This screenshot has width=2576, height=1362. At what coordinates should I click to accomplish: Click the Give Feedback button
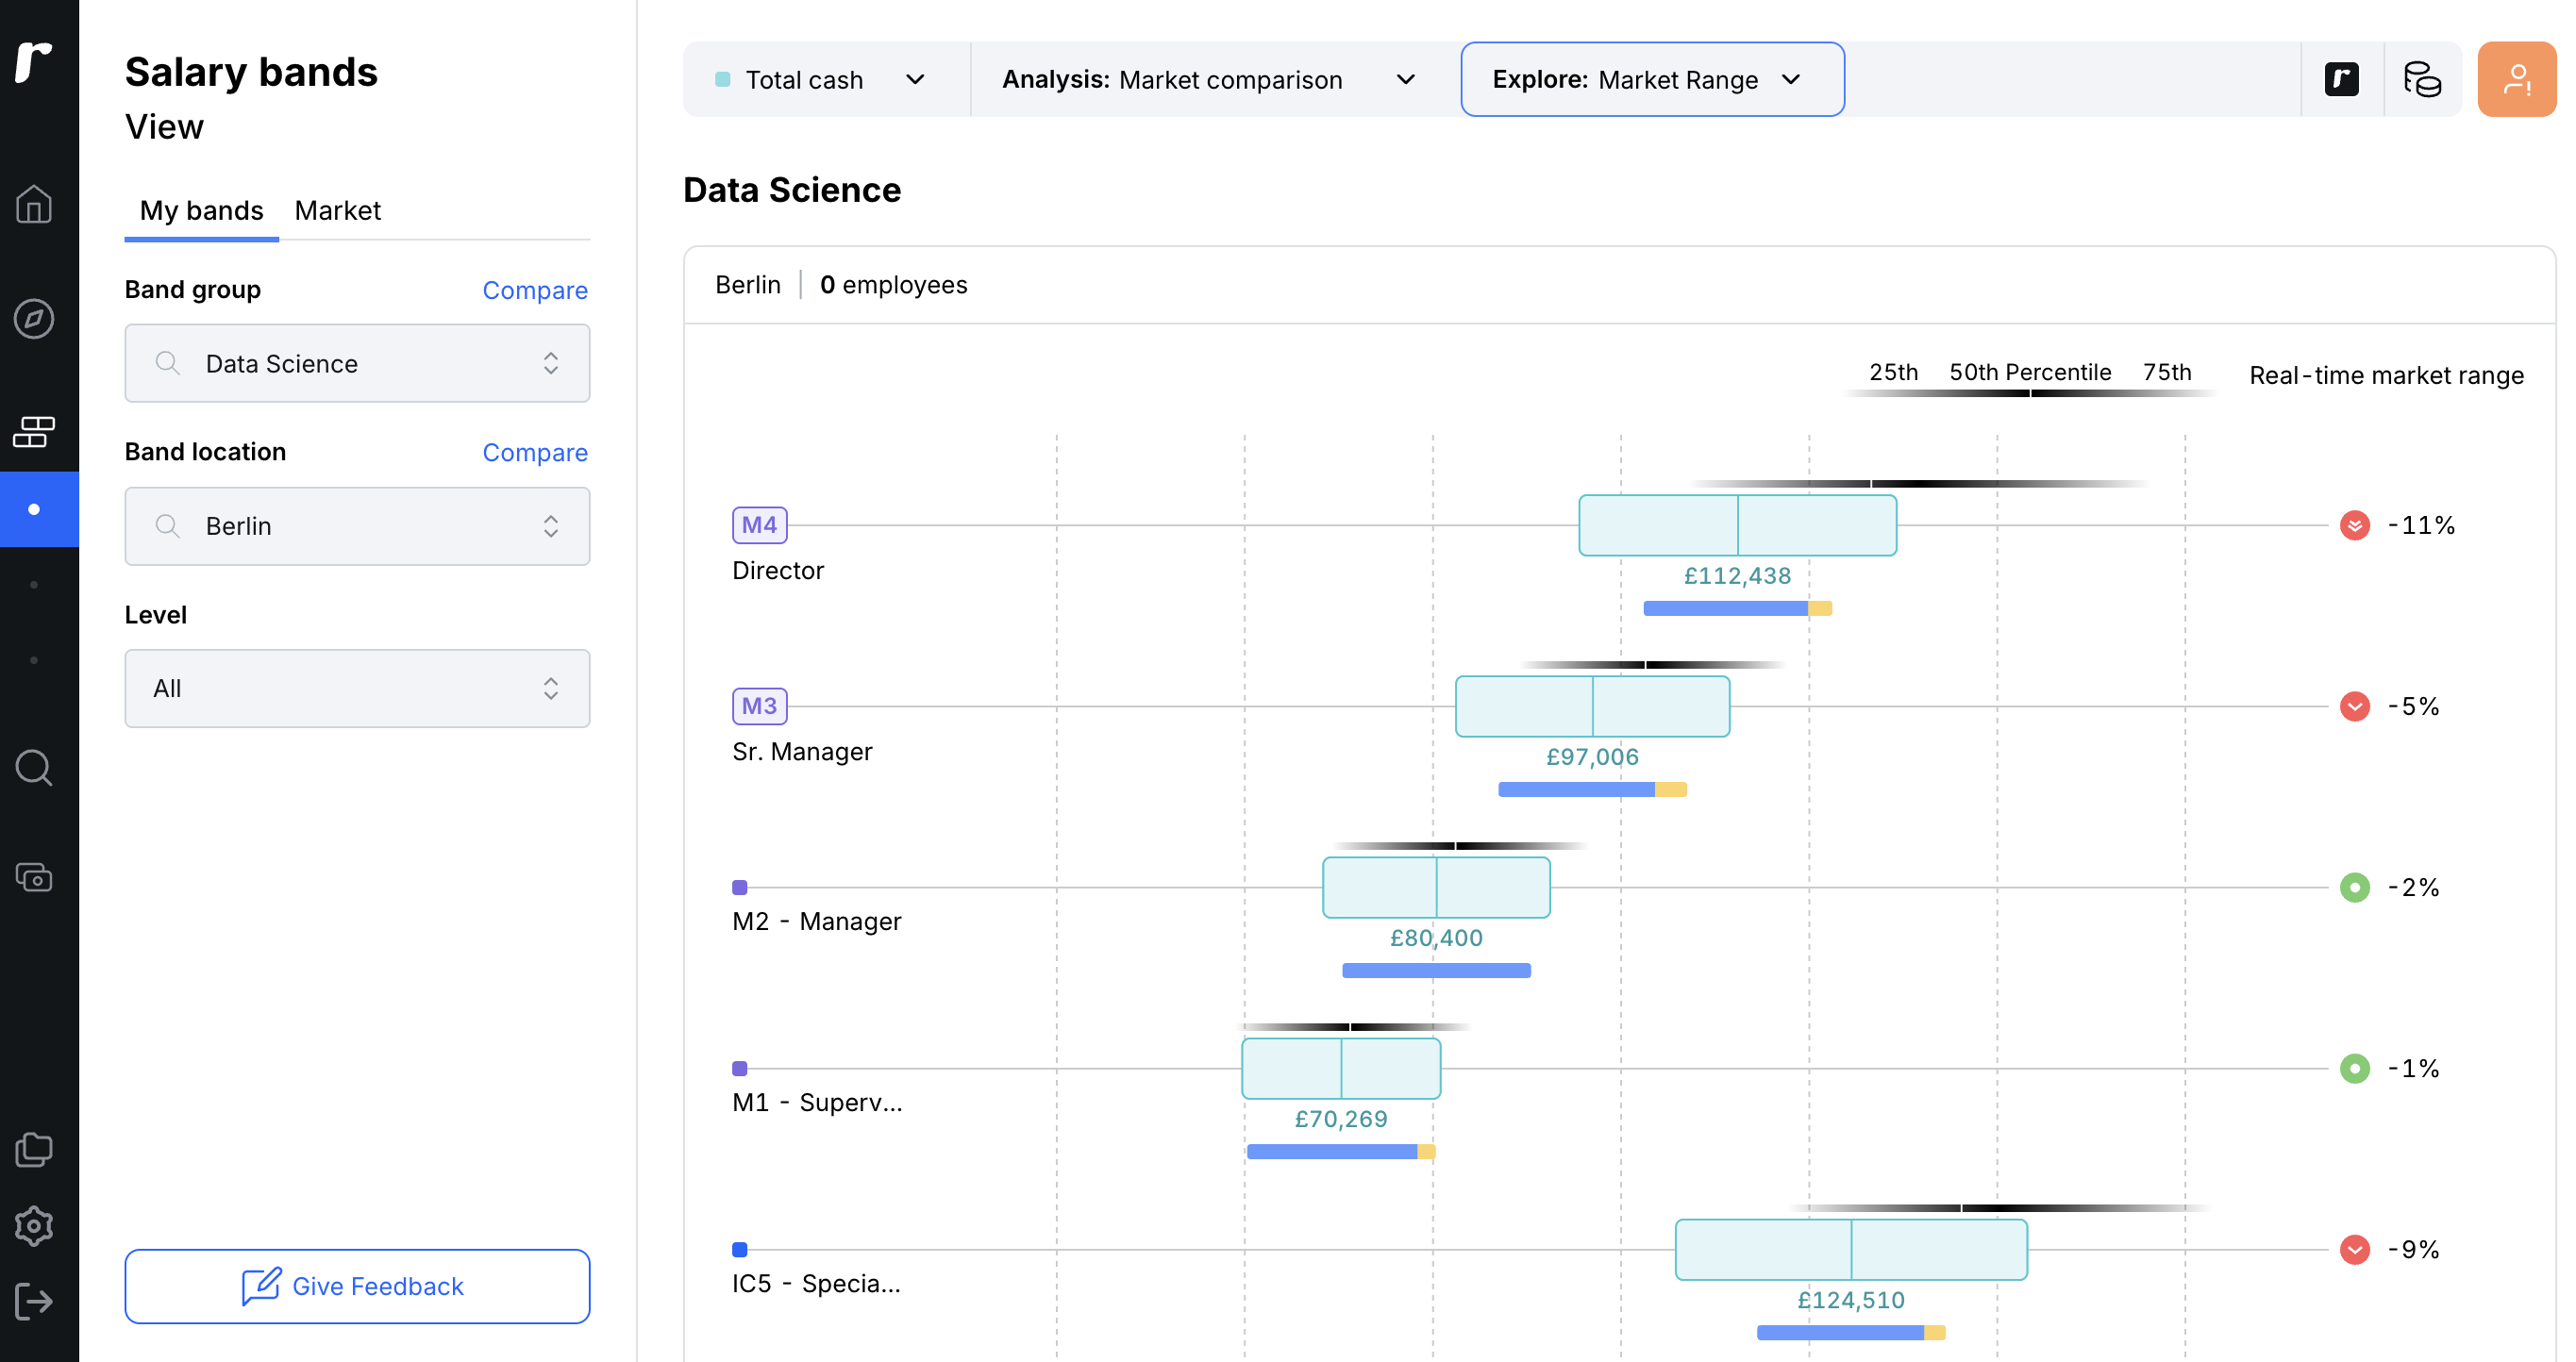click(357, 1285)
